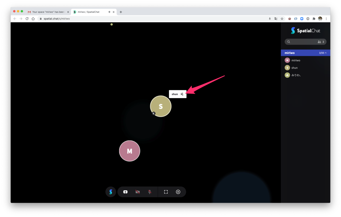Click the microphone permission icon in address bar

click(270, 19)
